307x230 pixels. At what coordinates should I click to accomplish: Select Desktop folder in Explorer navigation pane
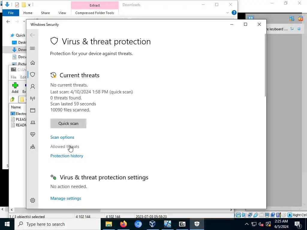coord(19,43)
